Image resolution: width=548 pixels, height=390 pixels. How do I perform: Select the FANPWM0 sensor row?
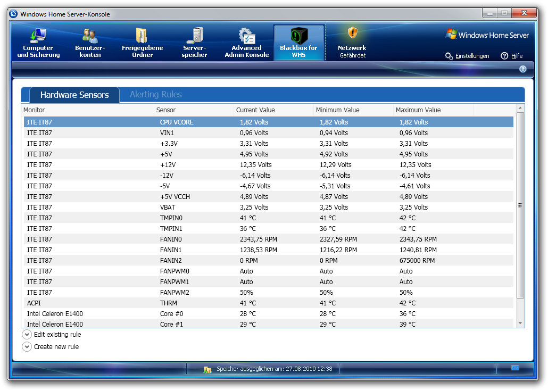268,271
